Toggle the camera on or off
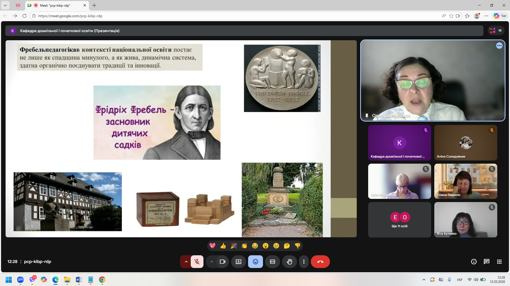The height and width of the screenshot is (286, 510). tap(222, 262)
